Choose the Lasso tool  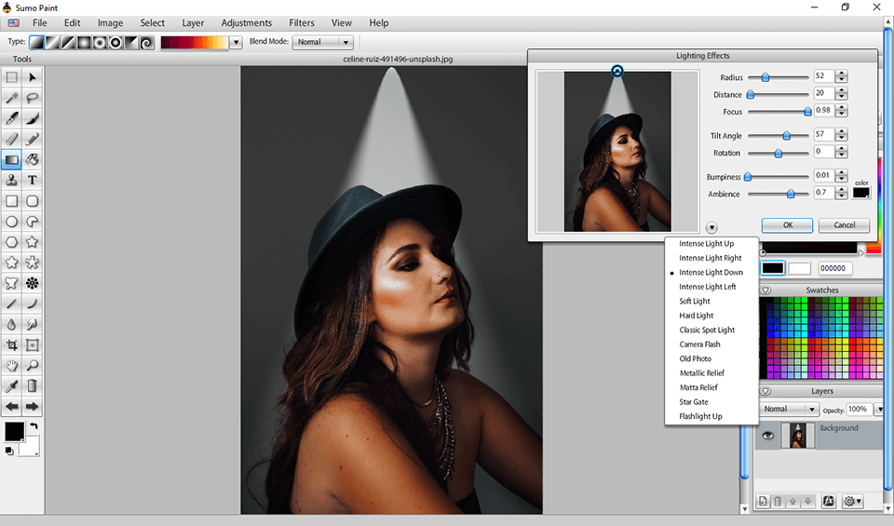[33, 98]
